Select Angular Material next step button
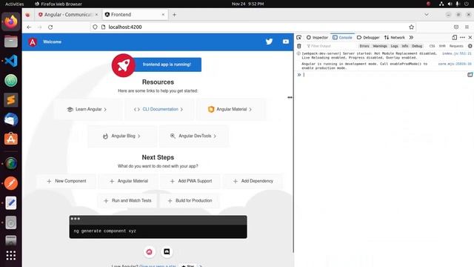 (128, 181)
